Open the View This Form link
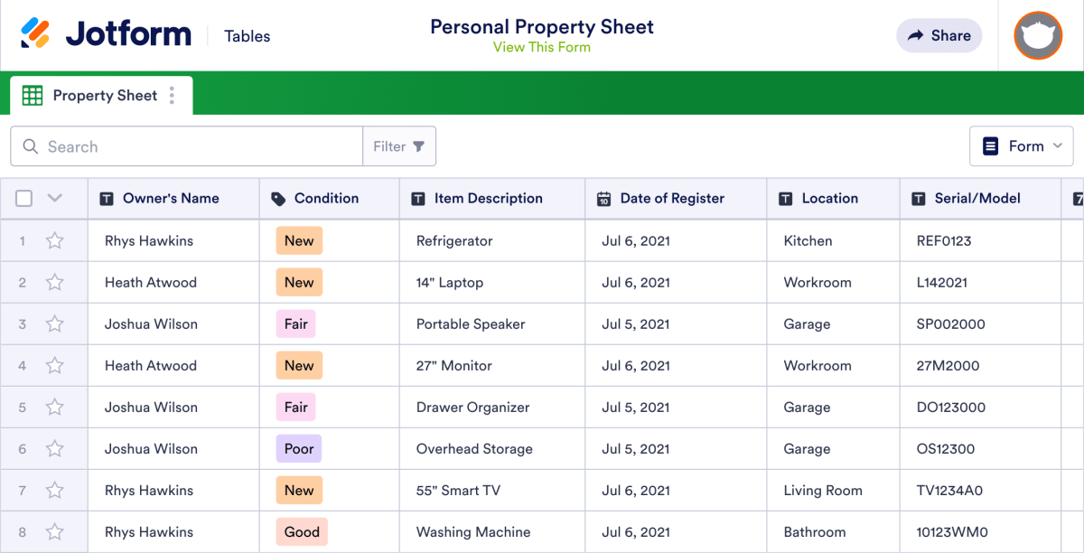Screen dimensions: 1084x553 (542, 47)
